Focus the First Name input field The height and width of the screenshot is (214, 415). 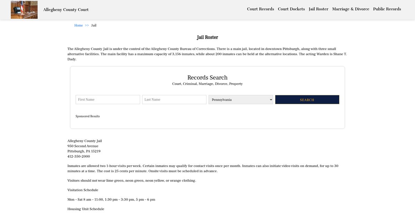pyautogui.click(x=108, y=99)
